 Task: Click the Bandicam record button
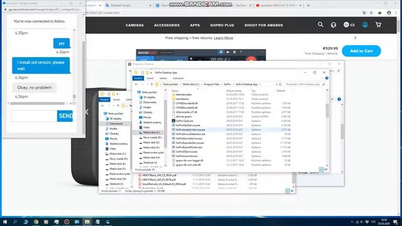pos(251,58)
